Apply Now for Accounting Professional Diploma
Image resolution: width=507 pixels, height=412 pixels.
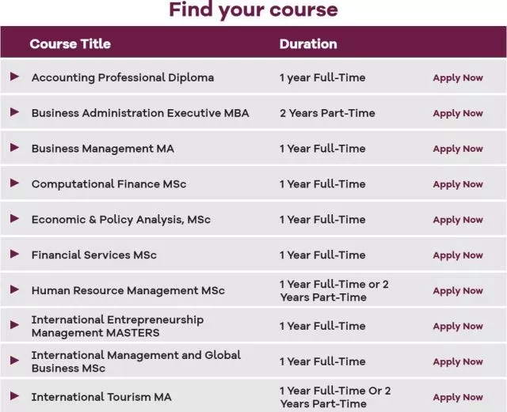click(457, 77)
